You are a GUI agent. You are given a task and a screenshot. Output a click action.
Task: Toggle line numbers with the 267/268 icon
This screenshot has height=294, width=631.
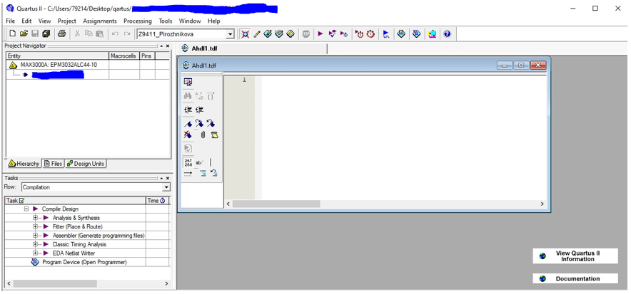click(x=188, y=162)
